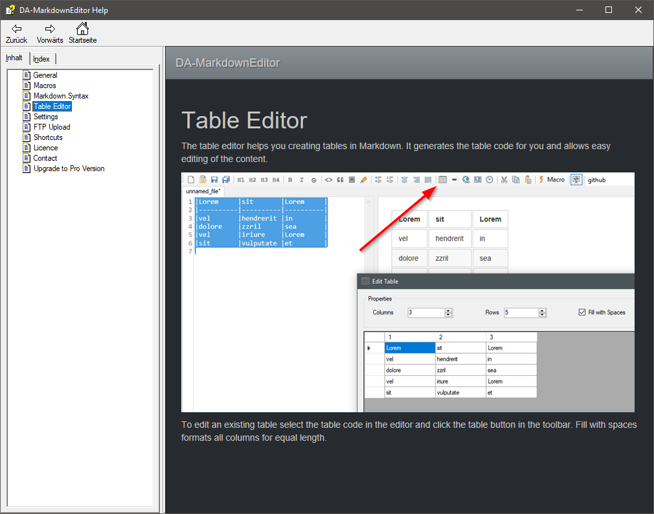The image size is (654, 514).
Task: Click the insert image icon in help screenshot
Action: click(x=478, y=180)
